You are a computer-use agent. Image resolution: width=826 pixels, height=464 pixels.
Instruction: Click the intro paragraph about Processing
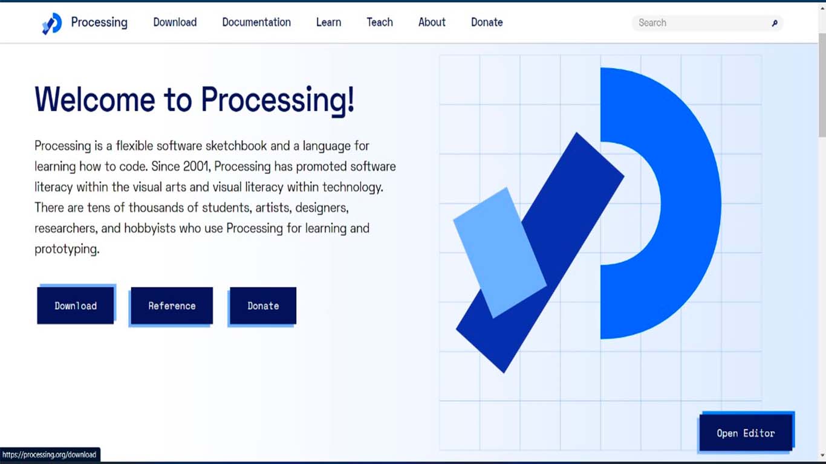tap(215, 198)
